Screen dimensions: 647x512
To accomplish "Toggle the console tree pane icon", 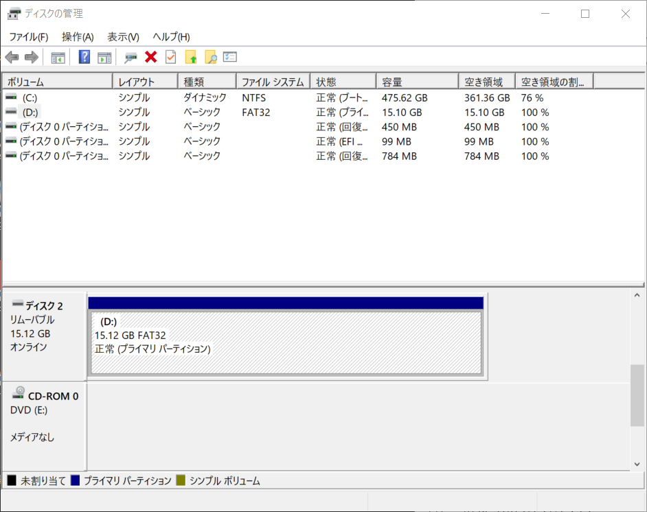I will point(58,57).
